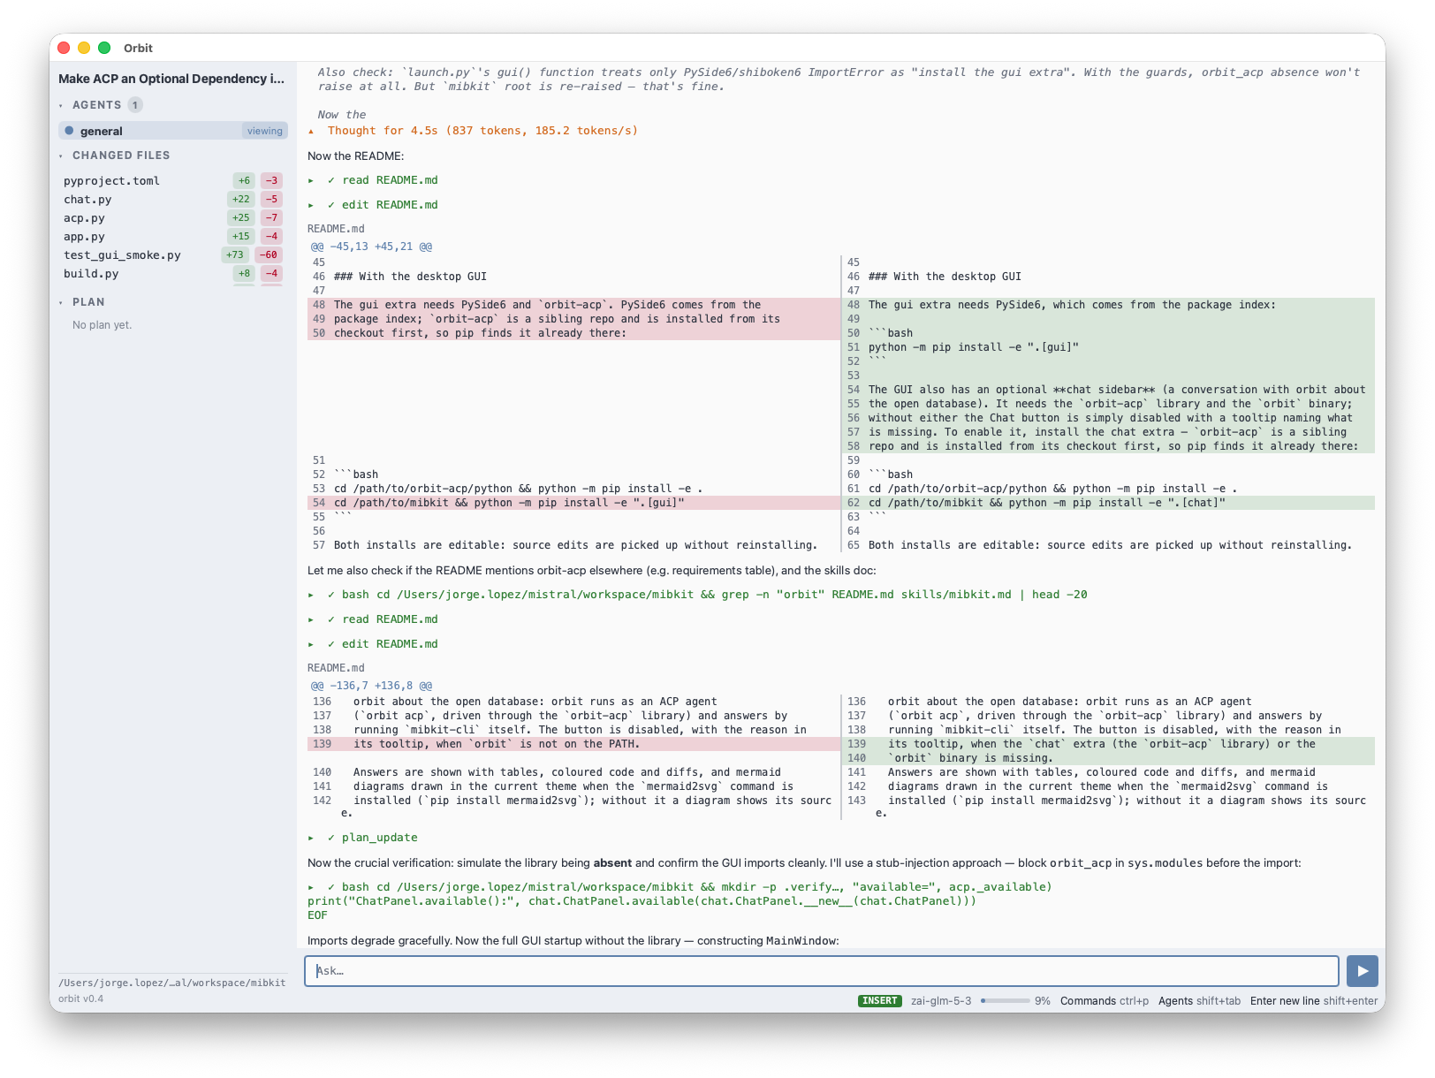Open build.py in changed files

click(x=91, y=273)
